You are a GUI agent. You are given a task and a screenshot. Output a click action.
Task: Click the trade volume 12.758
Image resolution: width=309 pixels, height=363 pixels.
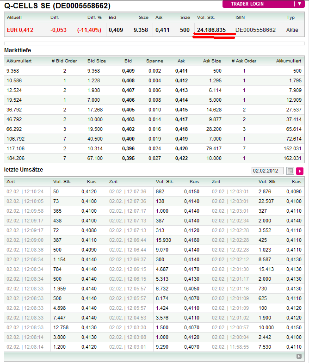click(x=61, y=327)
